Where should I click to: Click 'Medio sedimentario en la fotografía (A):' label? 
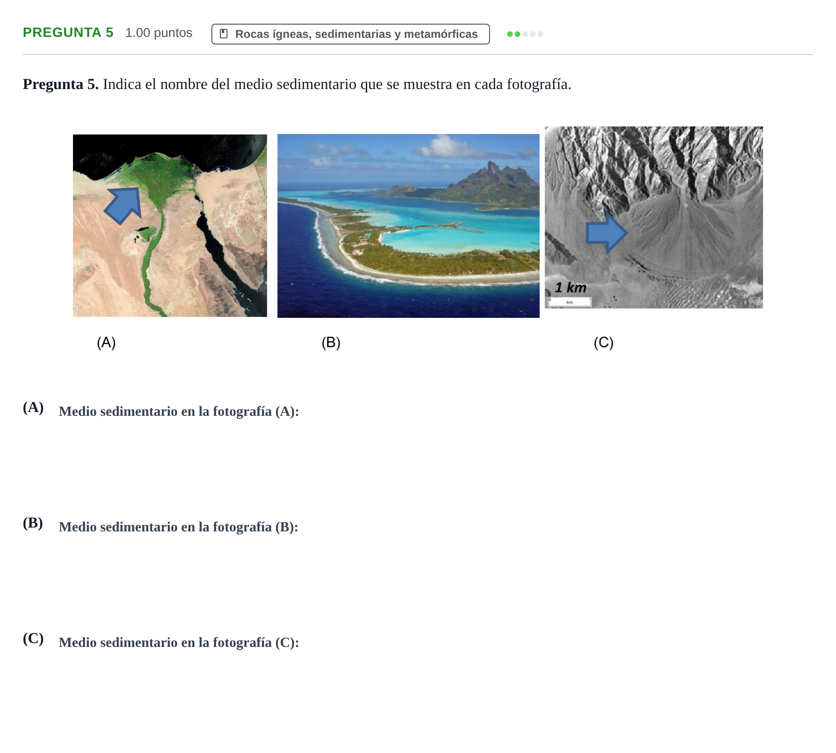coord(179,411)
